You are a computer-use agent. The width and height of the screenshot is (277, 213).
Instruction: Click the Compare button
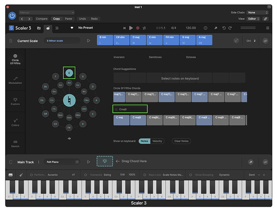42,19
